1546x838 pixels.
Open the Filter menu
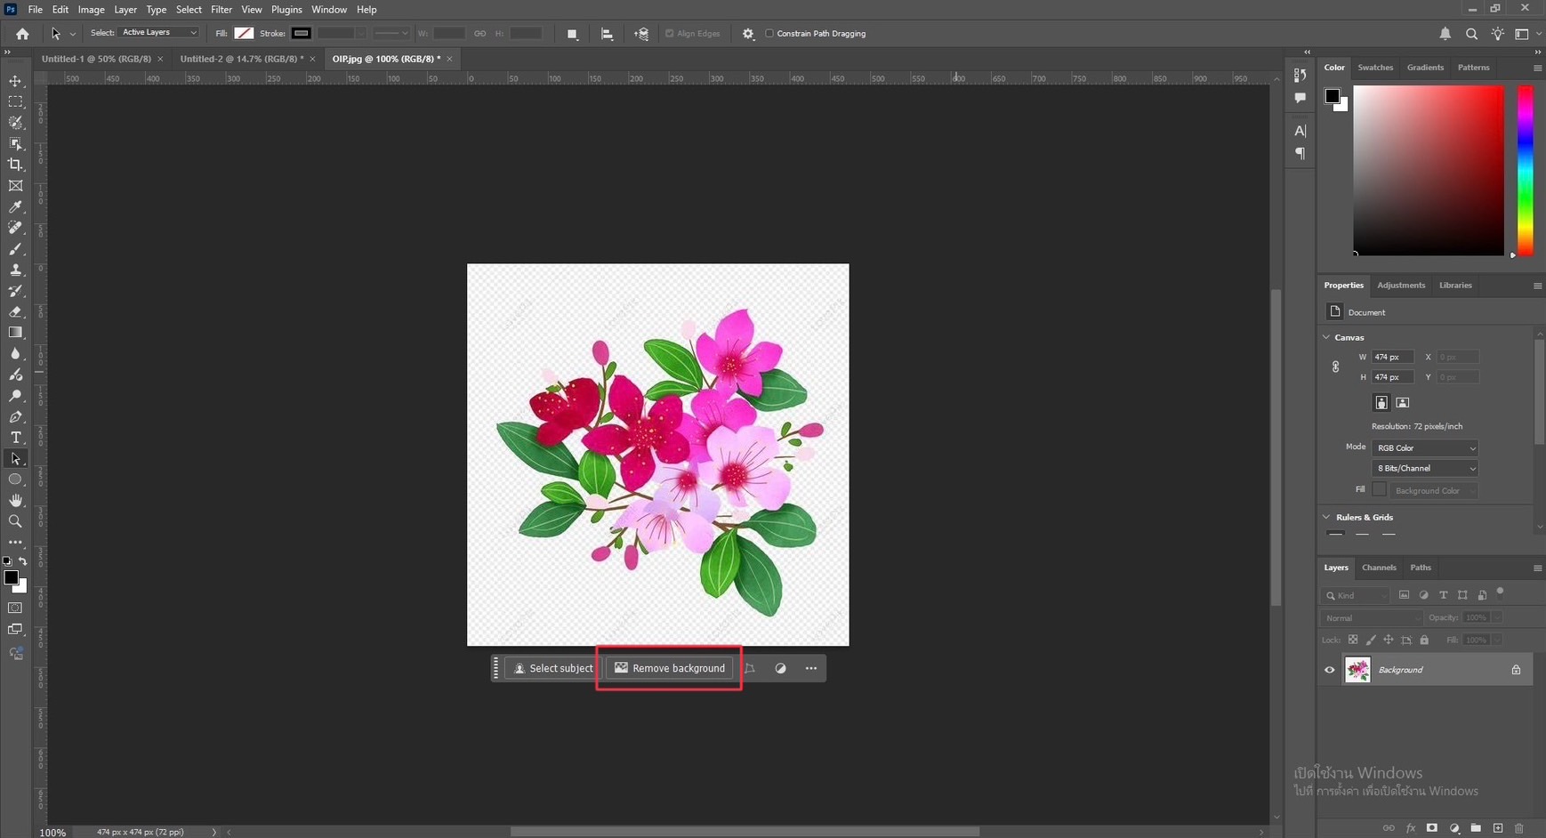221,10
